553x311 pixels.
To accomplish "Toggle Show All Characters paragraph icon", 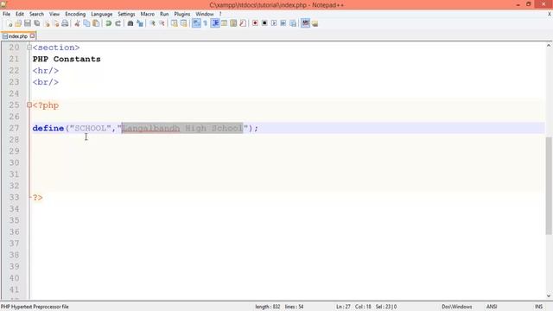I will 206,23.
